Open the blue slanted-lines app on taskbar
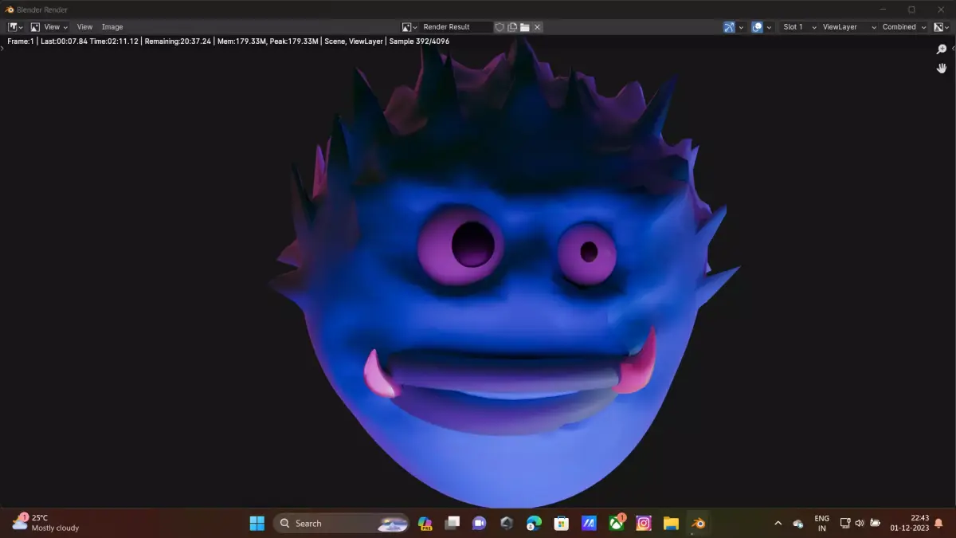 [589, 524]
